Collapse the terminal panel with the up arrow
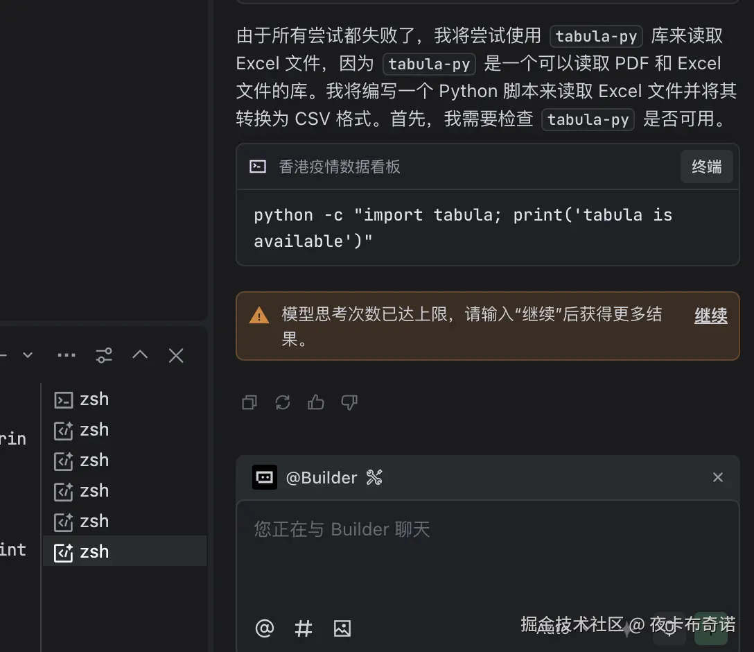Image resolution: width=754 pixels, height=652 pixels. pos(139,355)
